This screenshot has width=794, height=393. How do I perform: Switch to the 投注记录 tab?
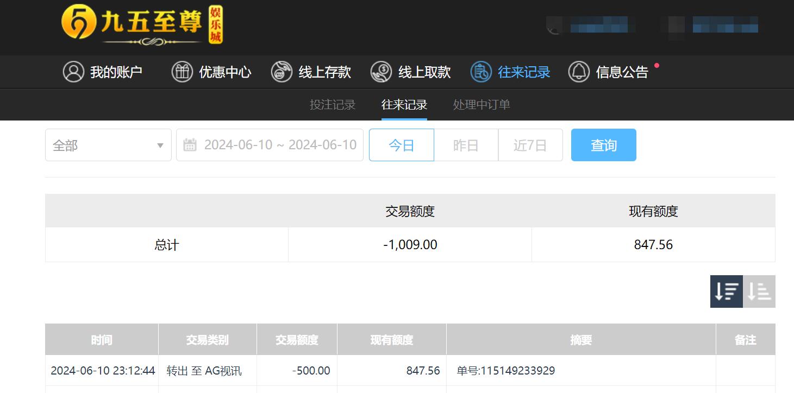(332, 104)
